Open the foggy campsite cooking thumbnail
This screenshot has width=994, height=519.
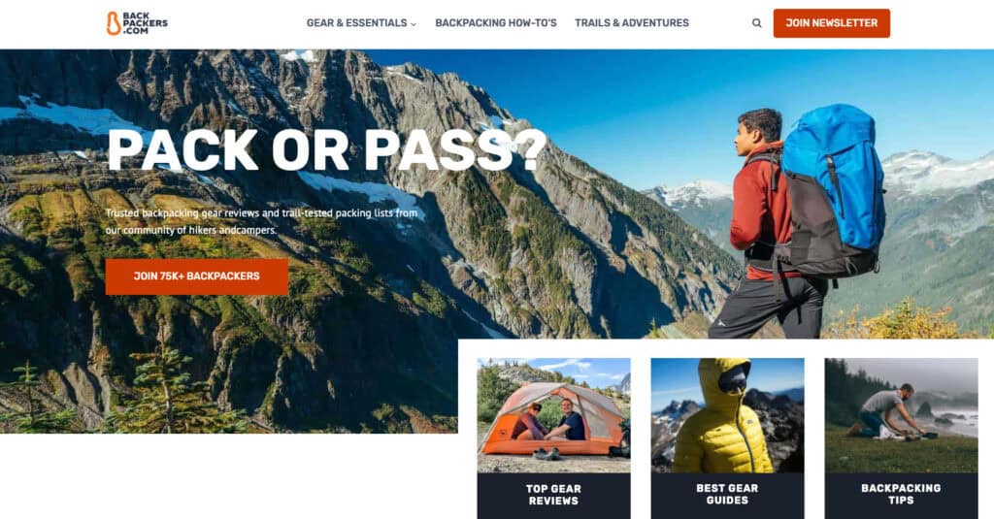coord(901,415)
